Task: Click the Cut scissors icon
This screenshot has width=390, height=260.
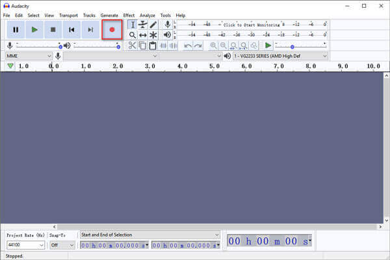Action: [x=132, y=45]
